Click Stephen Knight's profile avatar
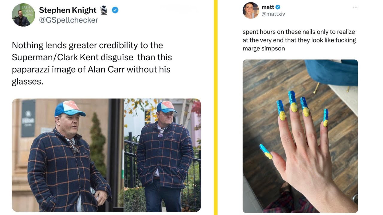 click(23, 15)
